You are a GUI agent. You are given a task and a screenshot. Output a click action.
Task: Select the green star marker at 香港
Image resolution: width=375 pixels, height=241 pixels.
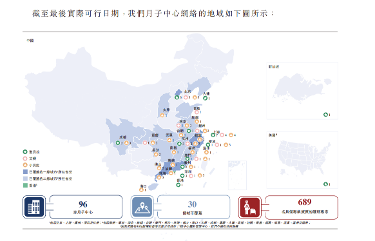(x=178, y=185)
